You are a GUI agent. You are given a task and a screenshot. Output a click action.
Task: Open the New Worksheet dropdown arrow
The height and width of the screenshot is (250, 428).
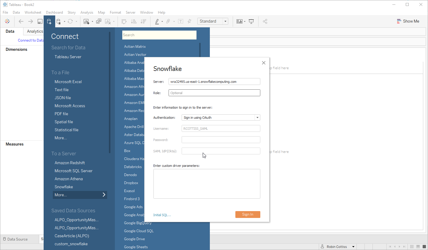92,22
